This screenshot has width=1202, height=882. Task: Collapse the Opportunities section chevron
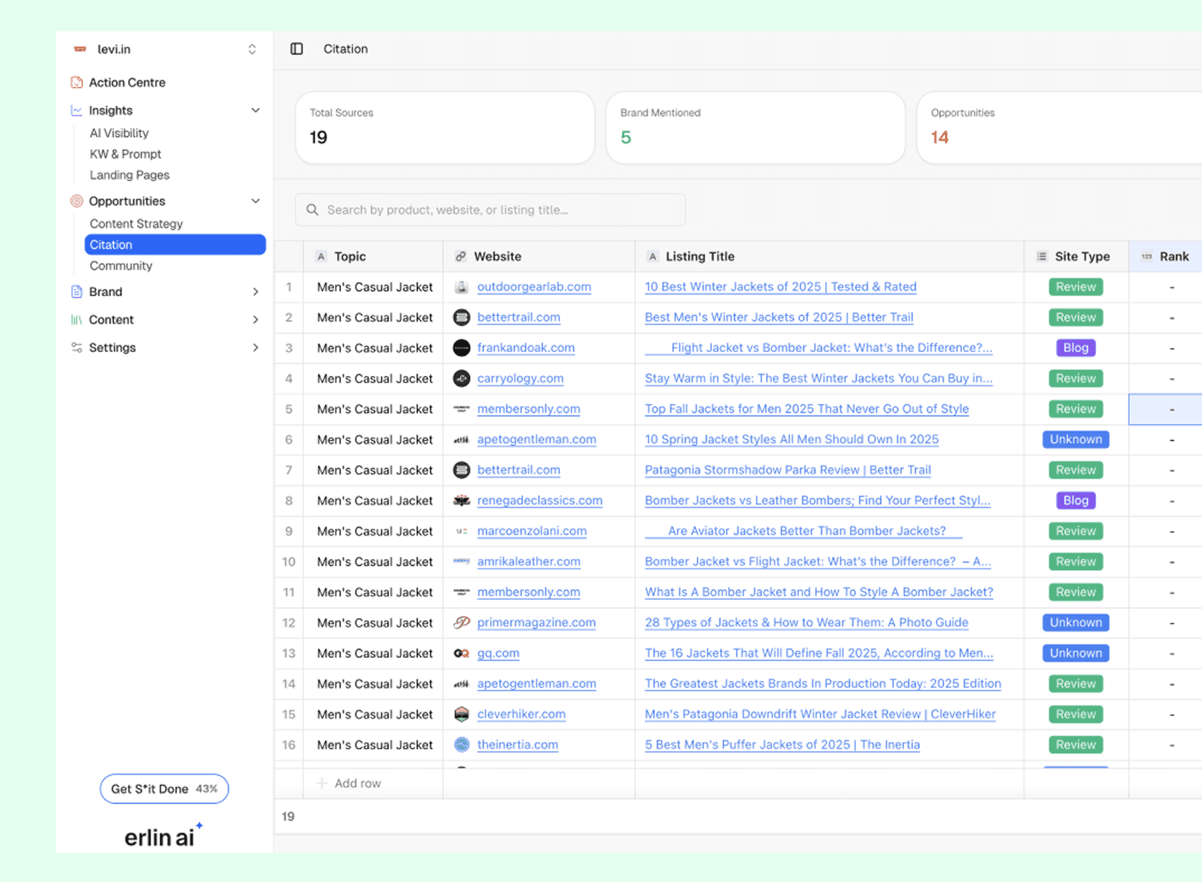coord(255,201)
